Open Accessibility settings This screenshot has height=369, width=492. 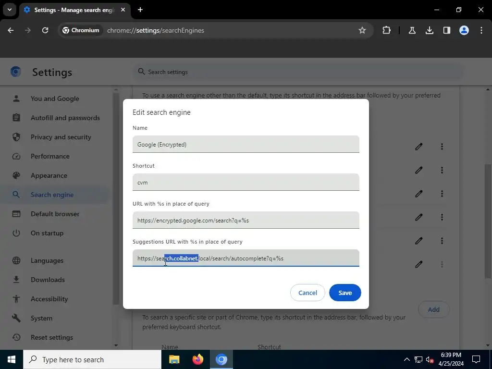pyautogui.click(x=49, y=299)
